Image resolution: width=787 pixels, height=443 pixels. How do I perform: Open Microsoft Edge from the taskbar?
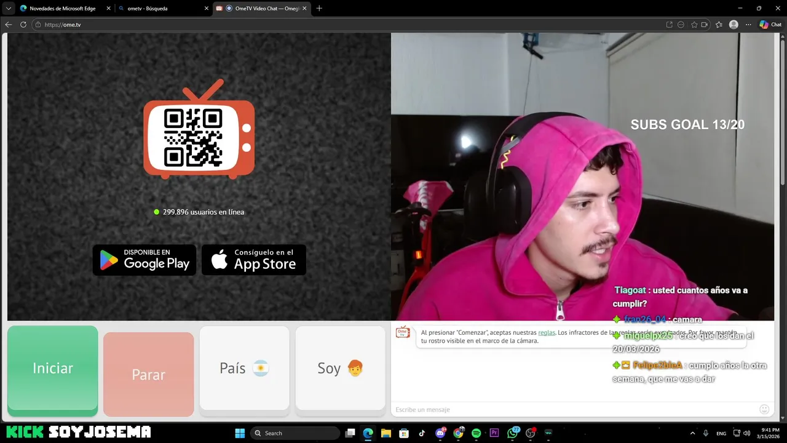(x=368, y=433)
